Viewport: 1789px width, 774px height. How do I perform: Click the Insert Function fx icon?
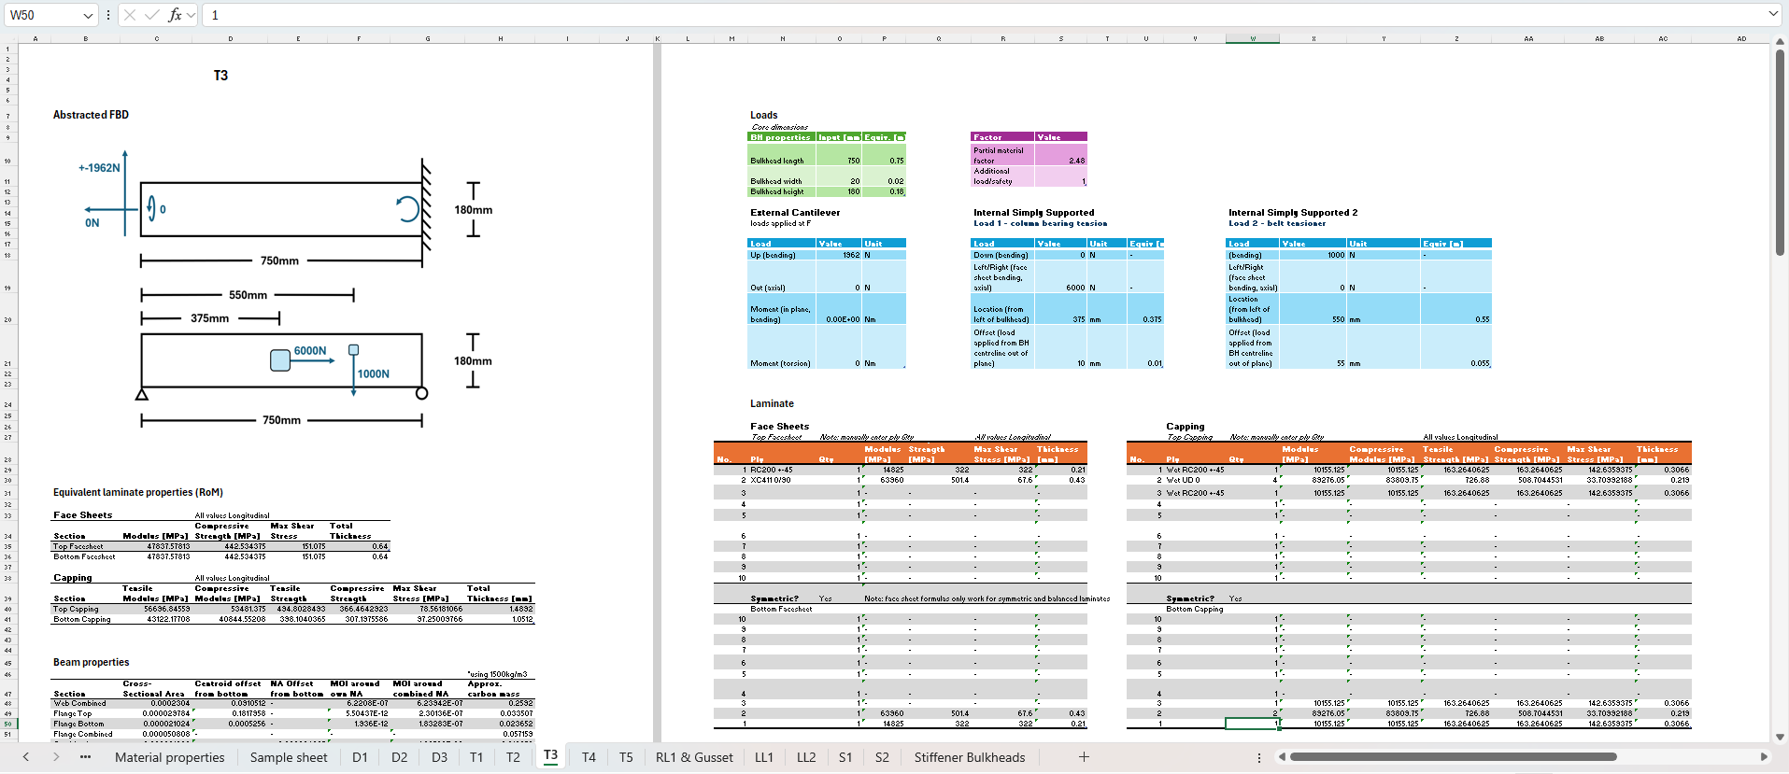click(174, 15)
